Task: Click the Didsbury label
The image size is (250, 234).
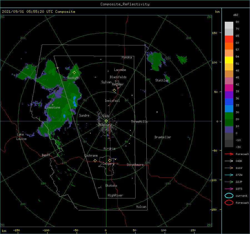Action: point(105,125)
